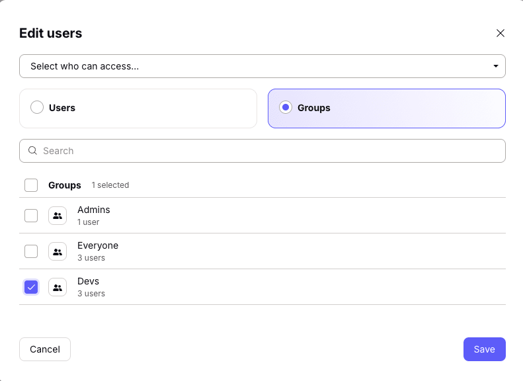Open the 'Select who can access' dropdown
The height and width of the screenshot is (381, 523).
(262, 66)
